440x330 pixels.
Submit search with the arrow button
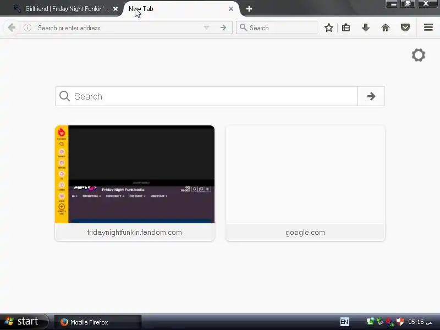(371, 96)
